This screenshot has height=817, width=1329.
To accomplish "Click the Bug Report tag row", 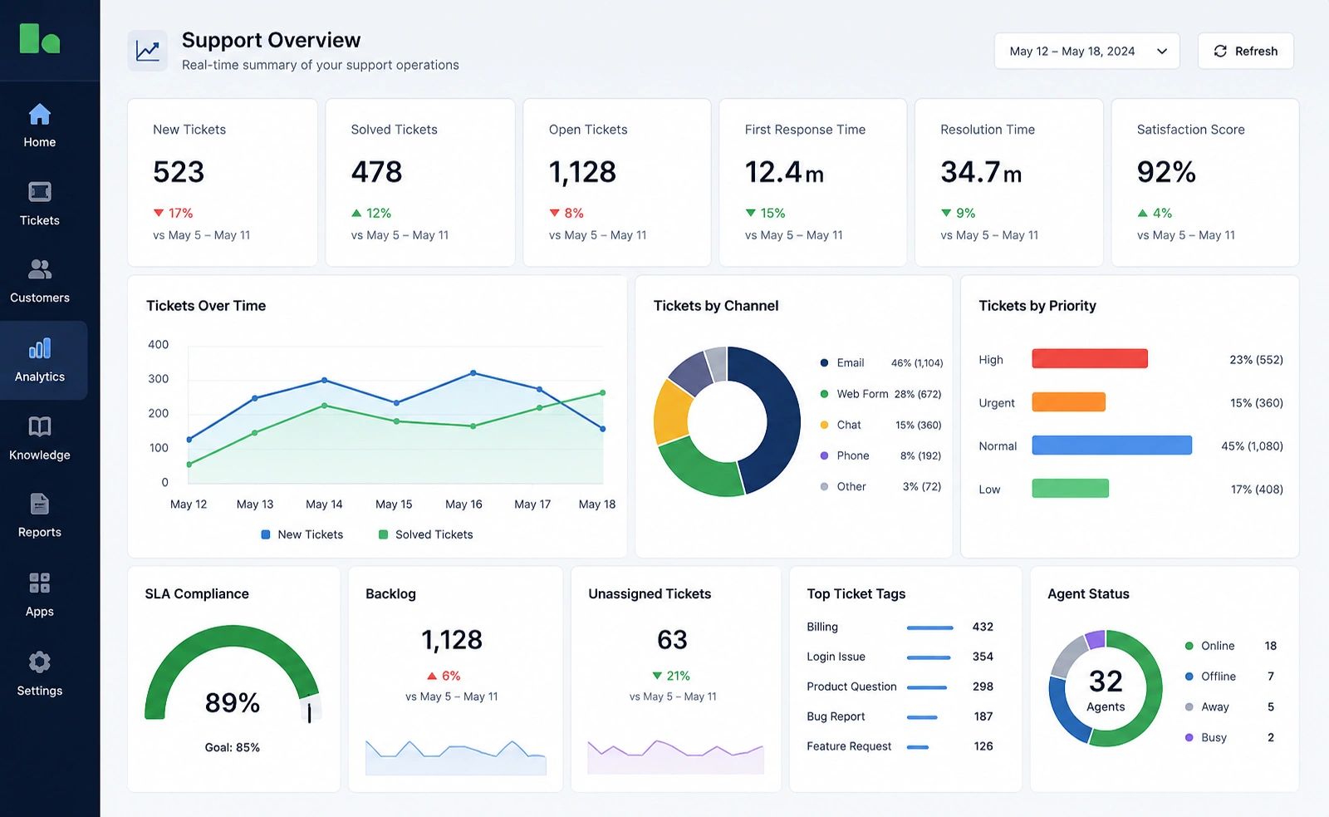I will point(900,716).
